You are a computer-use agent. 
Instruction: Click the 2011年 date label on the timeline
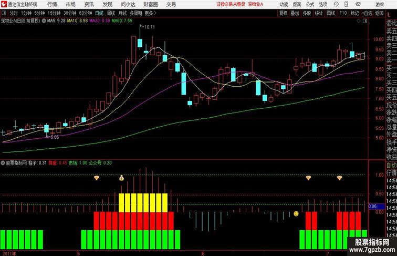click(x=9, y=253)
